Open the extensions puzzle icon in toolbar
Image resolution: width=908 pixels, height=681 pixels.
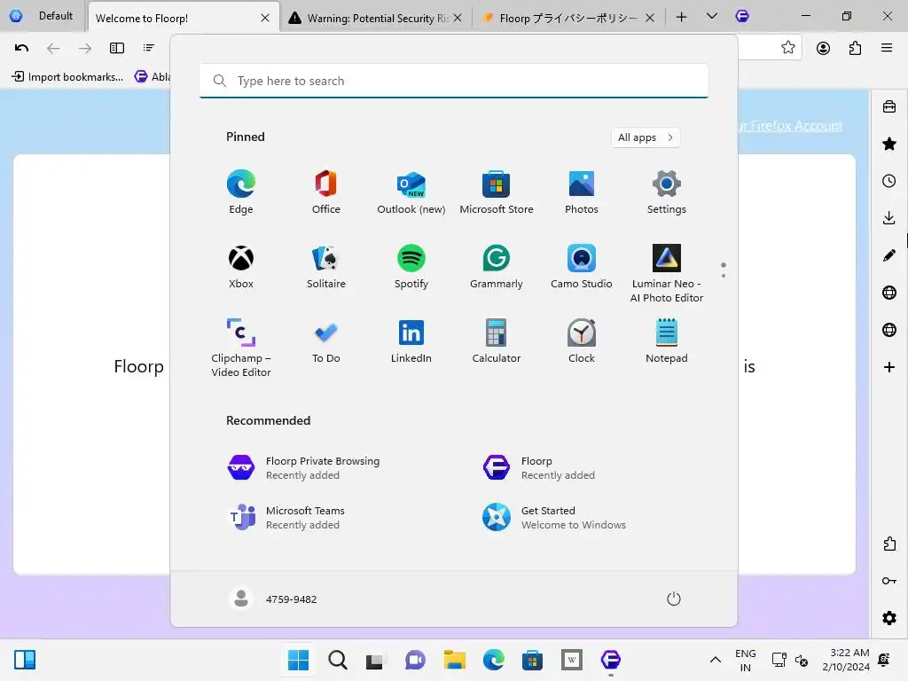coord(856,48)
